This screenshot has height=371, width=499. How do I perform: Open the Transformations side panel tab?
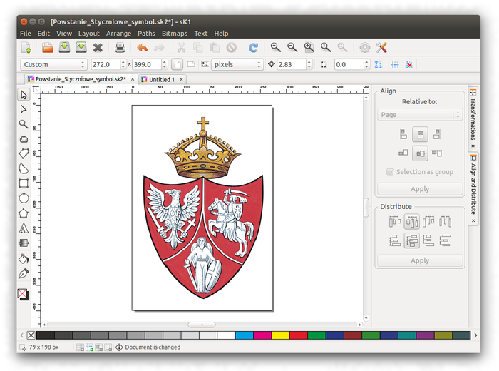point(473,118)
